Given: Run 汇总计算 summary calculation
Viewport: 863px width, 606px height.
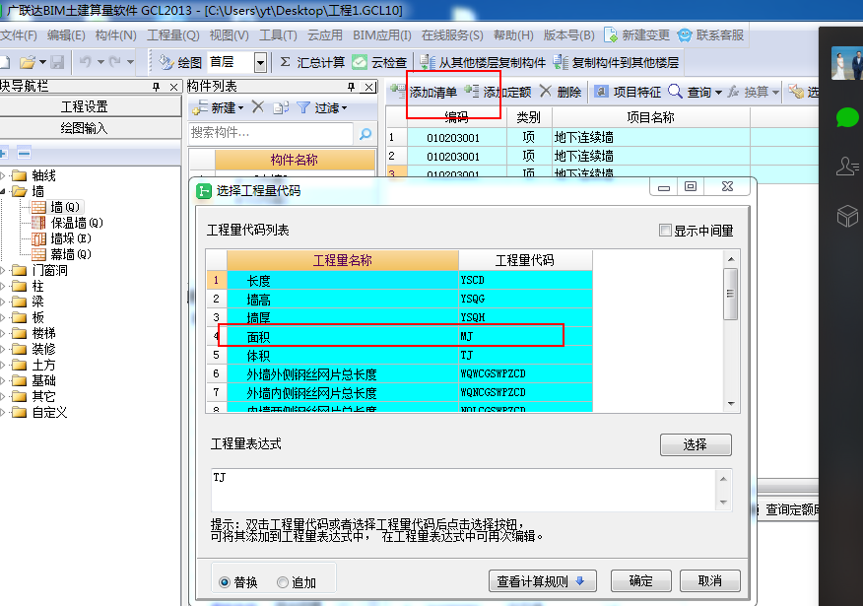Looking at the screenshot, I should tap(311, 62).
